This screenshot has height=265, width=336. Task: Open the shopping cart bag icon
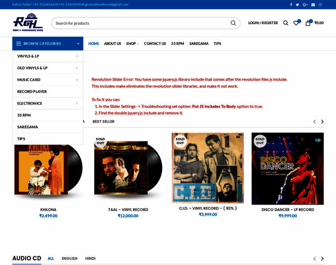(x=308, y=23)
